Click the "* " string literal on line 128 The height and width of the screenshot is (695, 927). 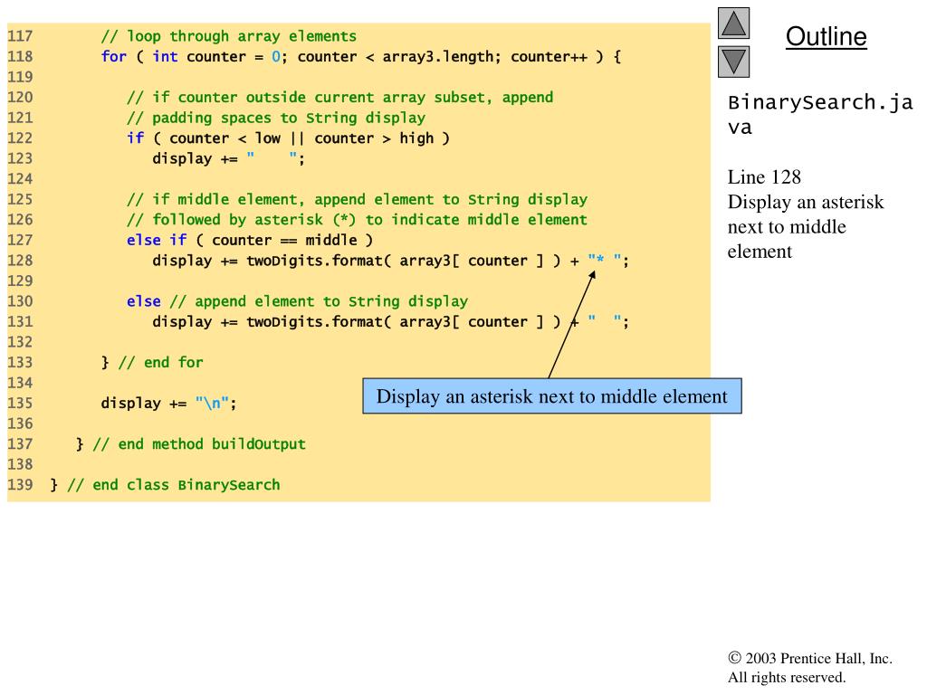605,260
